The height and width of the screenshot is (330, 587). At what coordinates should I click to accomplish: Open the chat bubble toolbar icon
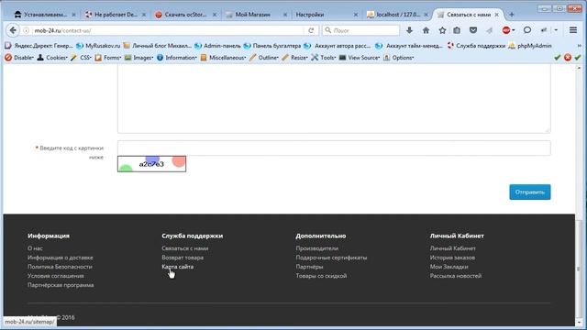click(527, 30)
